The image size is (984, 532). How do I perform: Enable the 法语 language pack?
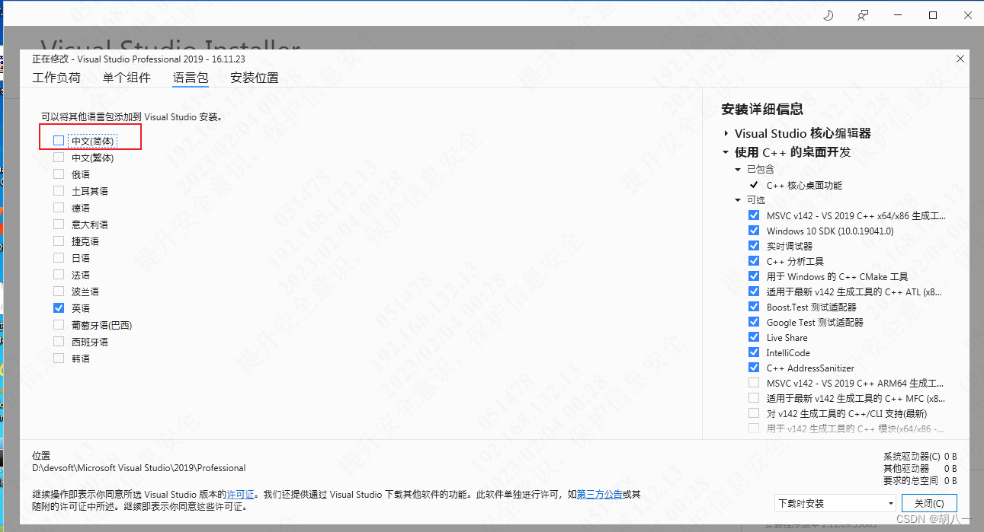pyautogui.click(x=59, y=275)
